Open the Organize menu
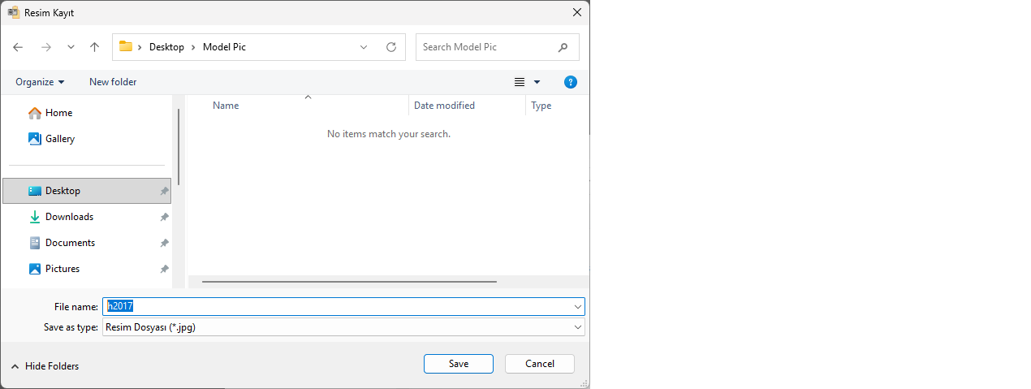 pyautogui.click(x=40, y=82)
